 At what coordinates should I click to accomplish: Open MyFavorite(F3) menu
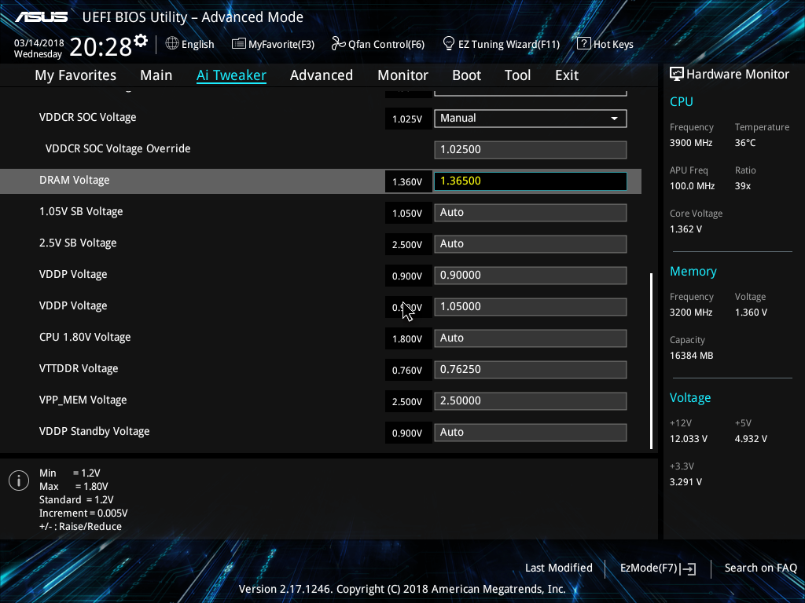click(x=273, y=44)
